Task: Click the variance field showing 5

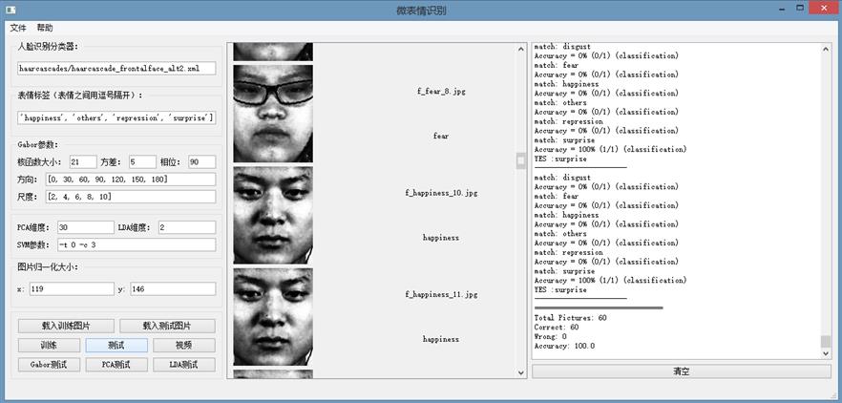Action: tap(143, 161)
